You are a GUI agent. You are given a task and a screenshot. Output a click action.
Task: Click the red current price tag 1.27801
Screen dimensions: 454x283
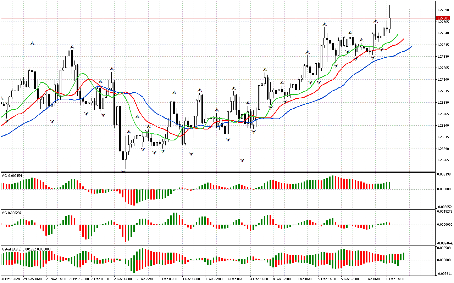click(x=443, y=18)
